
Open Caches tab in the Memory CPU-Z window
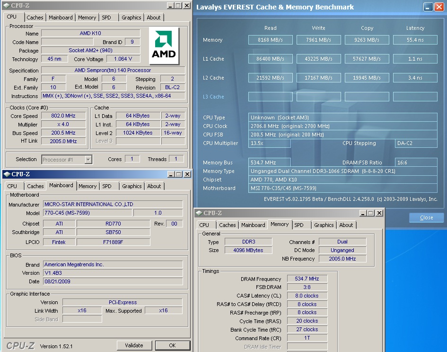[228, 225]
